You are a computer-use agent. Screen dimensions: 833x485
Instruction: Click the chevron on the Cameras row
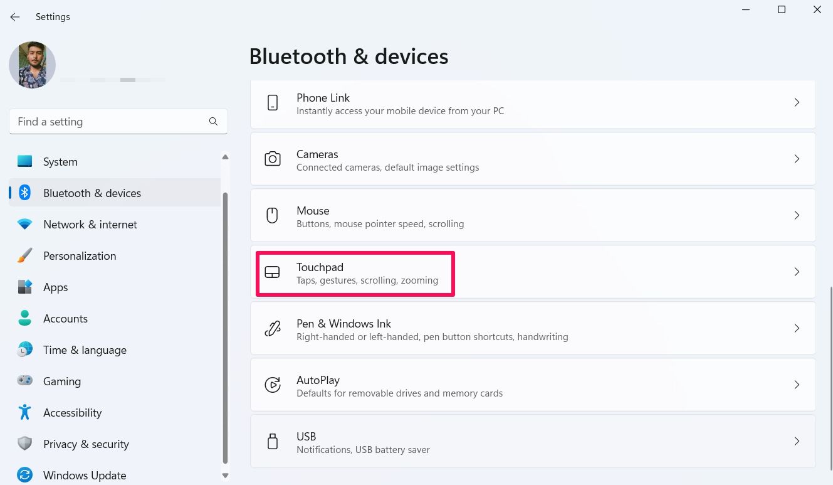pos(797,159)
